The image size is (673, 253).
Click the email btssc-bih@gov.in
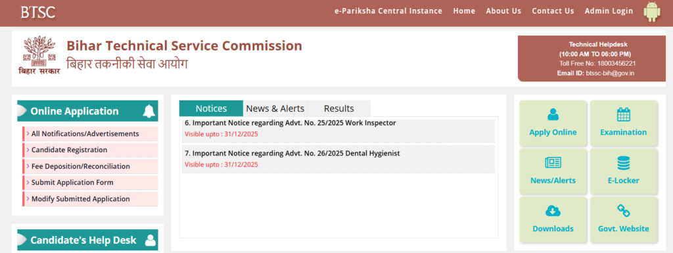click(609, 74)
